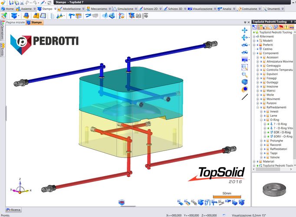The image size is (296, 217).
Task: Click the Operazioni side panel icon
Action: [x=2, y=32]
